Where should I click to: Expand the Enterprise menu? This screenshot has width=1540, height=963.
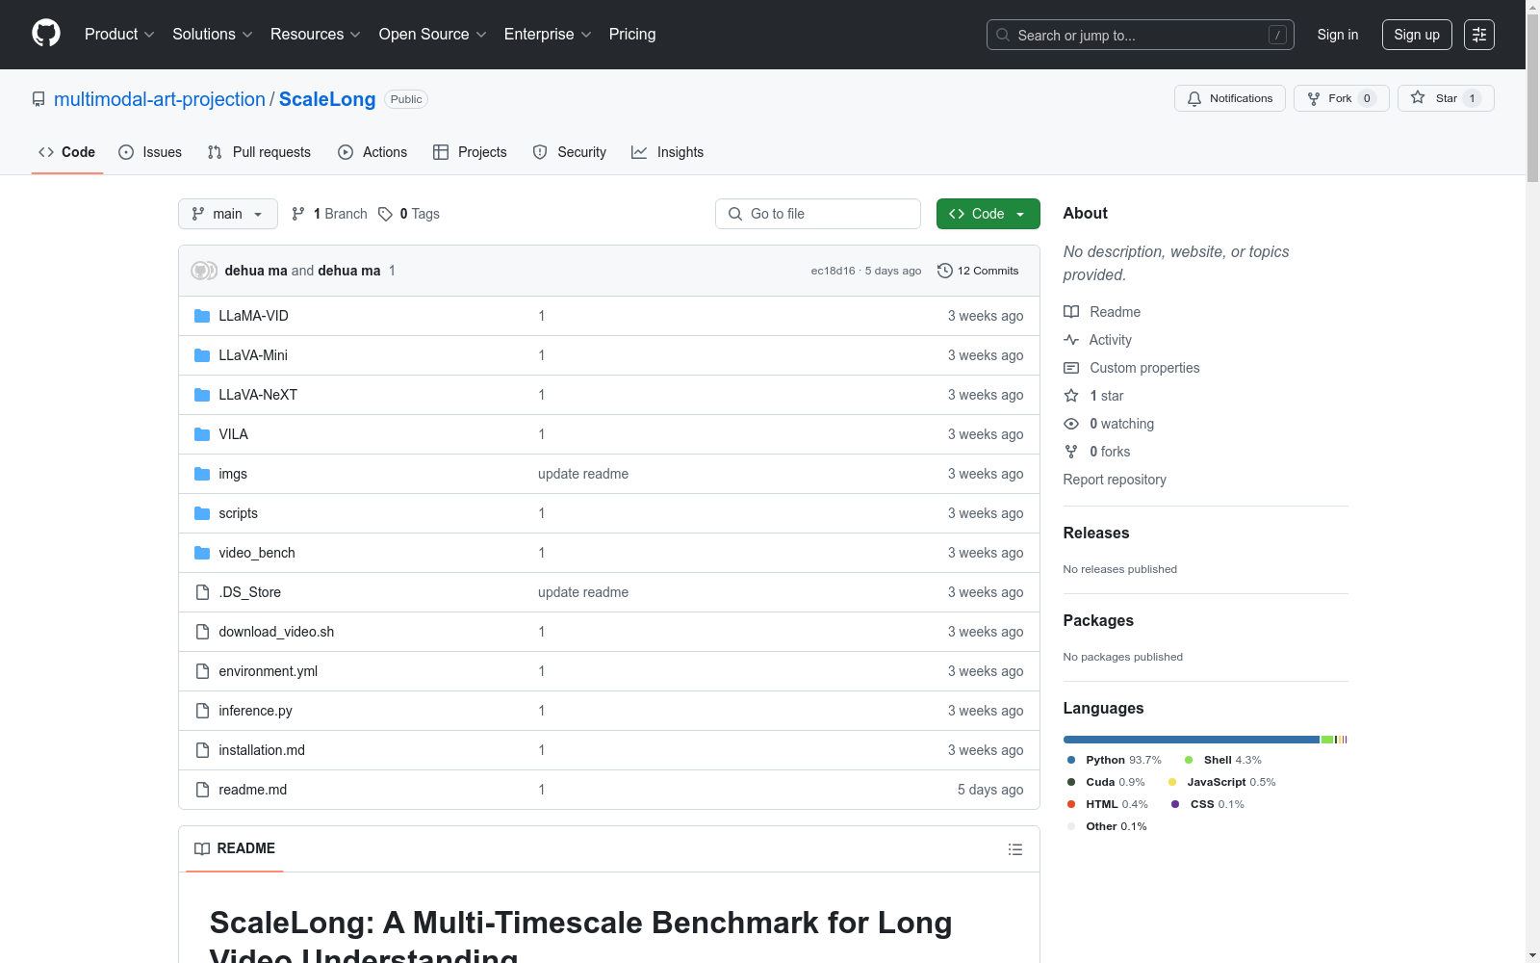tap(548, 35)
